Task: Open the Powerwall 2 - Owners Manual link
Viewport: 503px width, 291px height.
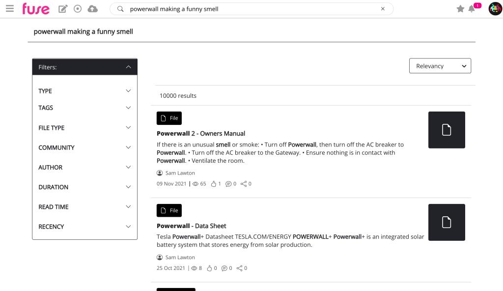Action: pos(201,133)
